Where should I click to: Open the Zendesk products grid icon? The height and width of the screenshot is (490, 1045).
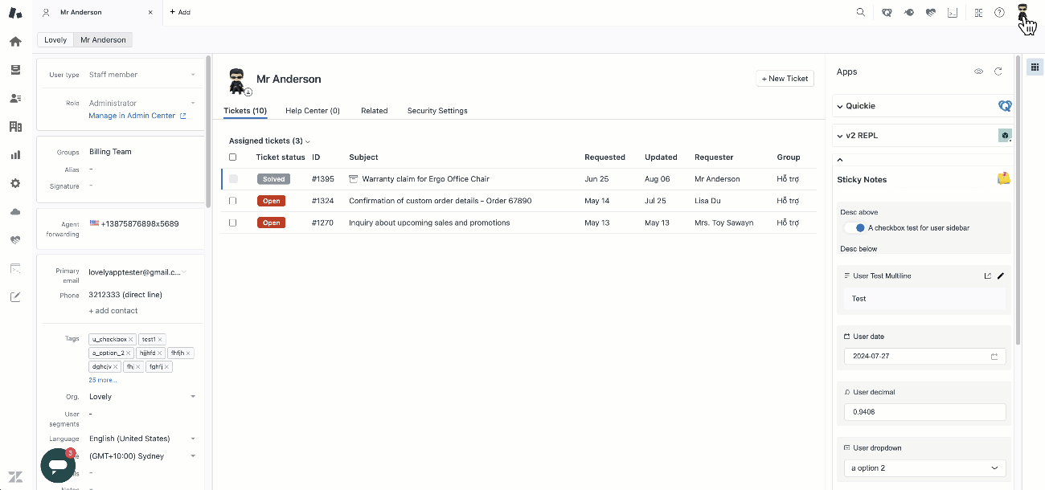(978, 12)
